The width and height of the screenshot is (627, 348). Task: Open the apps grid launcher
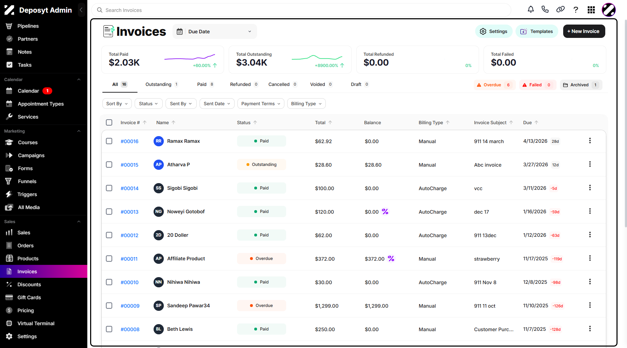pyautogui.click(x=591, y=10)
